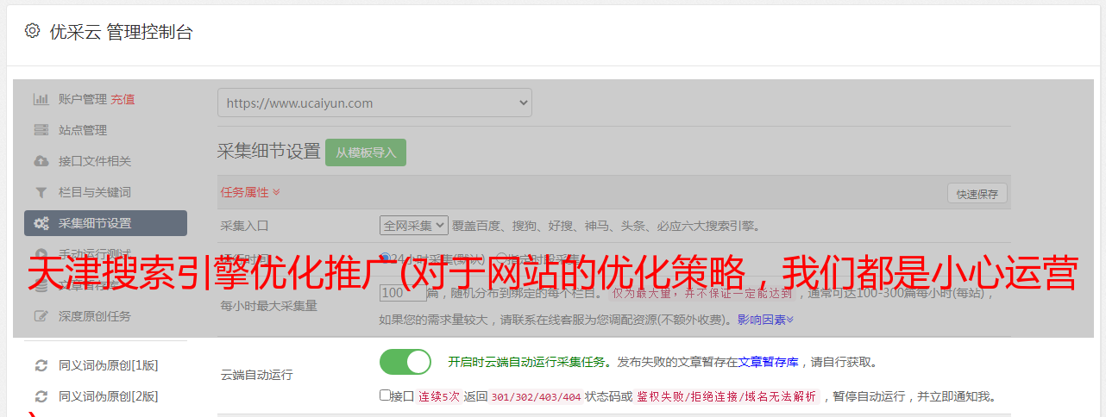Open the 全网采集 source dropdown
This screenshot has height=417, width=1106.
click(x=414, y=226)
